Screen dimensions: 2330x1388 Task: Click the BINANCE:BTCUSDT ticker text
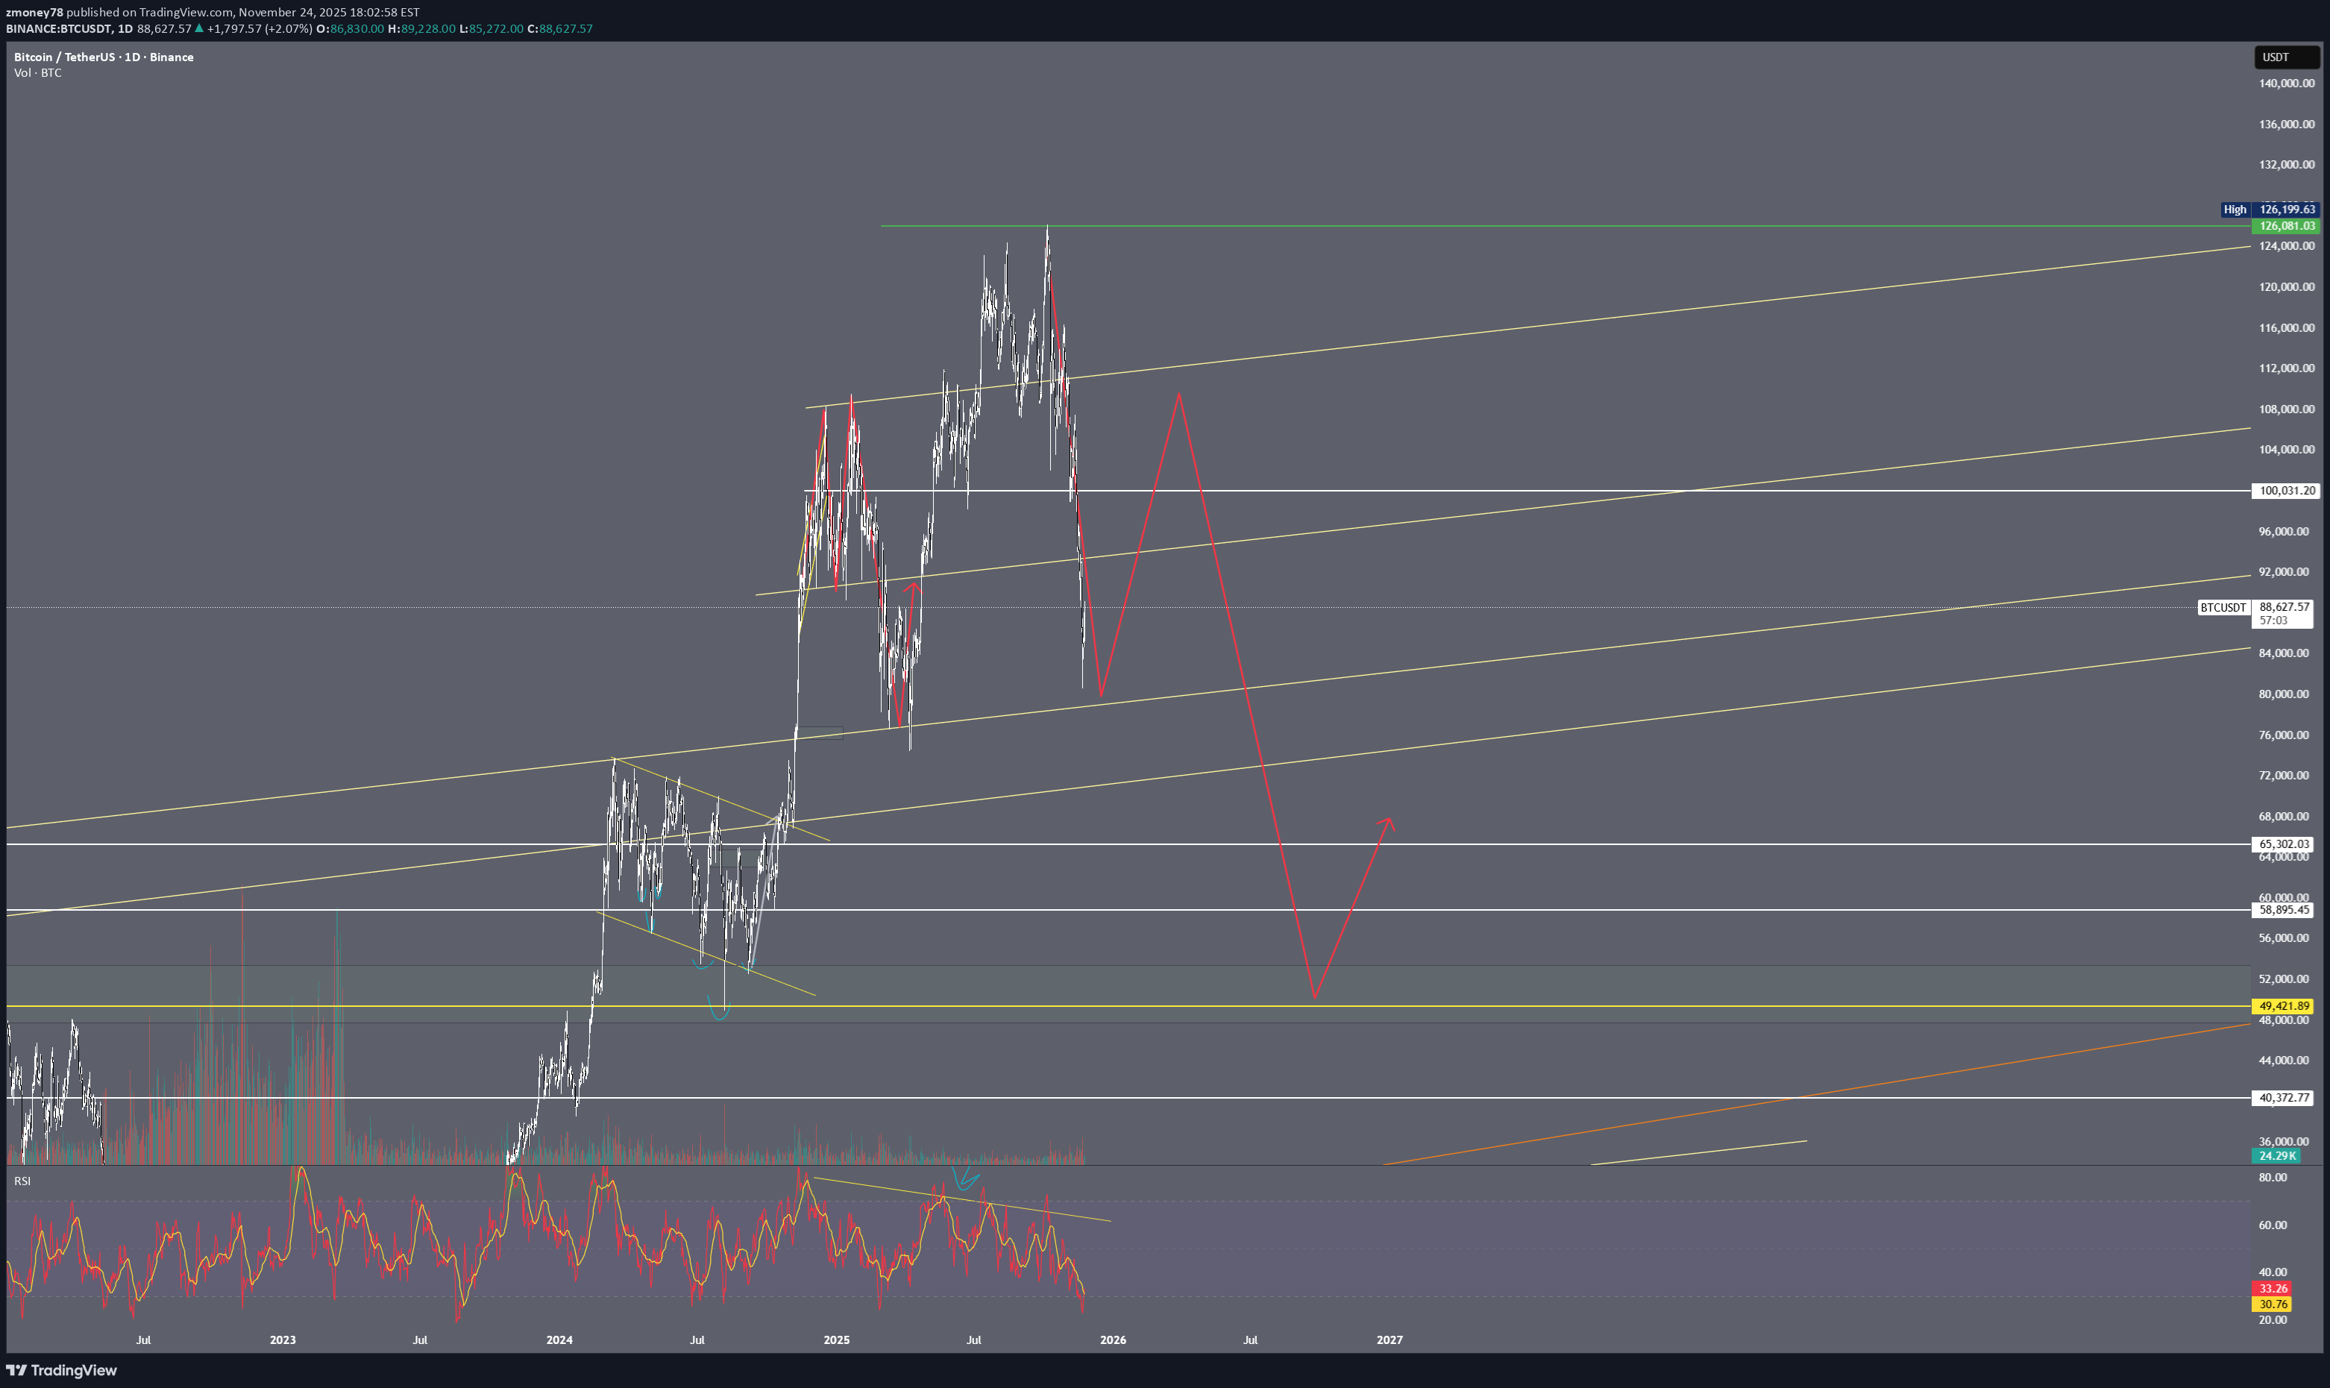[58, 29]
